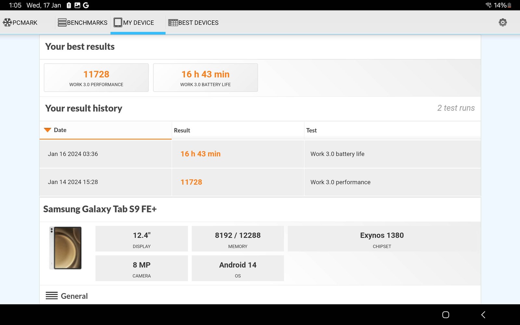Screen dimensions: 520x325
Task: Select the Exynos 1380 chipset tile
Action: click(382, 239)
